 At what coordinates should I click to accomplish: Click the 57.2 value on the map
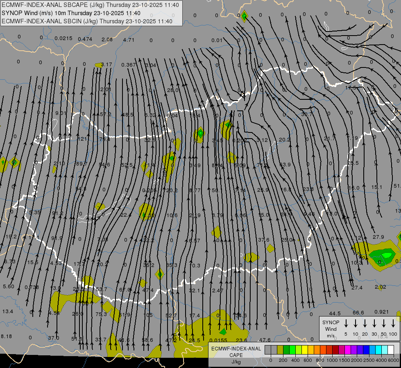click(105, 114)
